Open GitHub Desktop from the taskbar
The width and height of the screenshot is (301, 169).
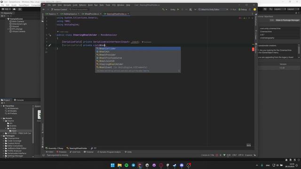(x=154, y=165)
